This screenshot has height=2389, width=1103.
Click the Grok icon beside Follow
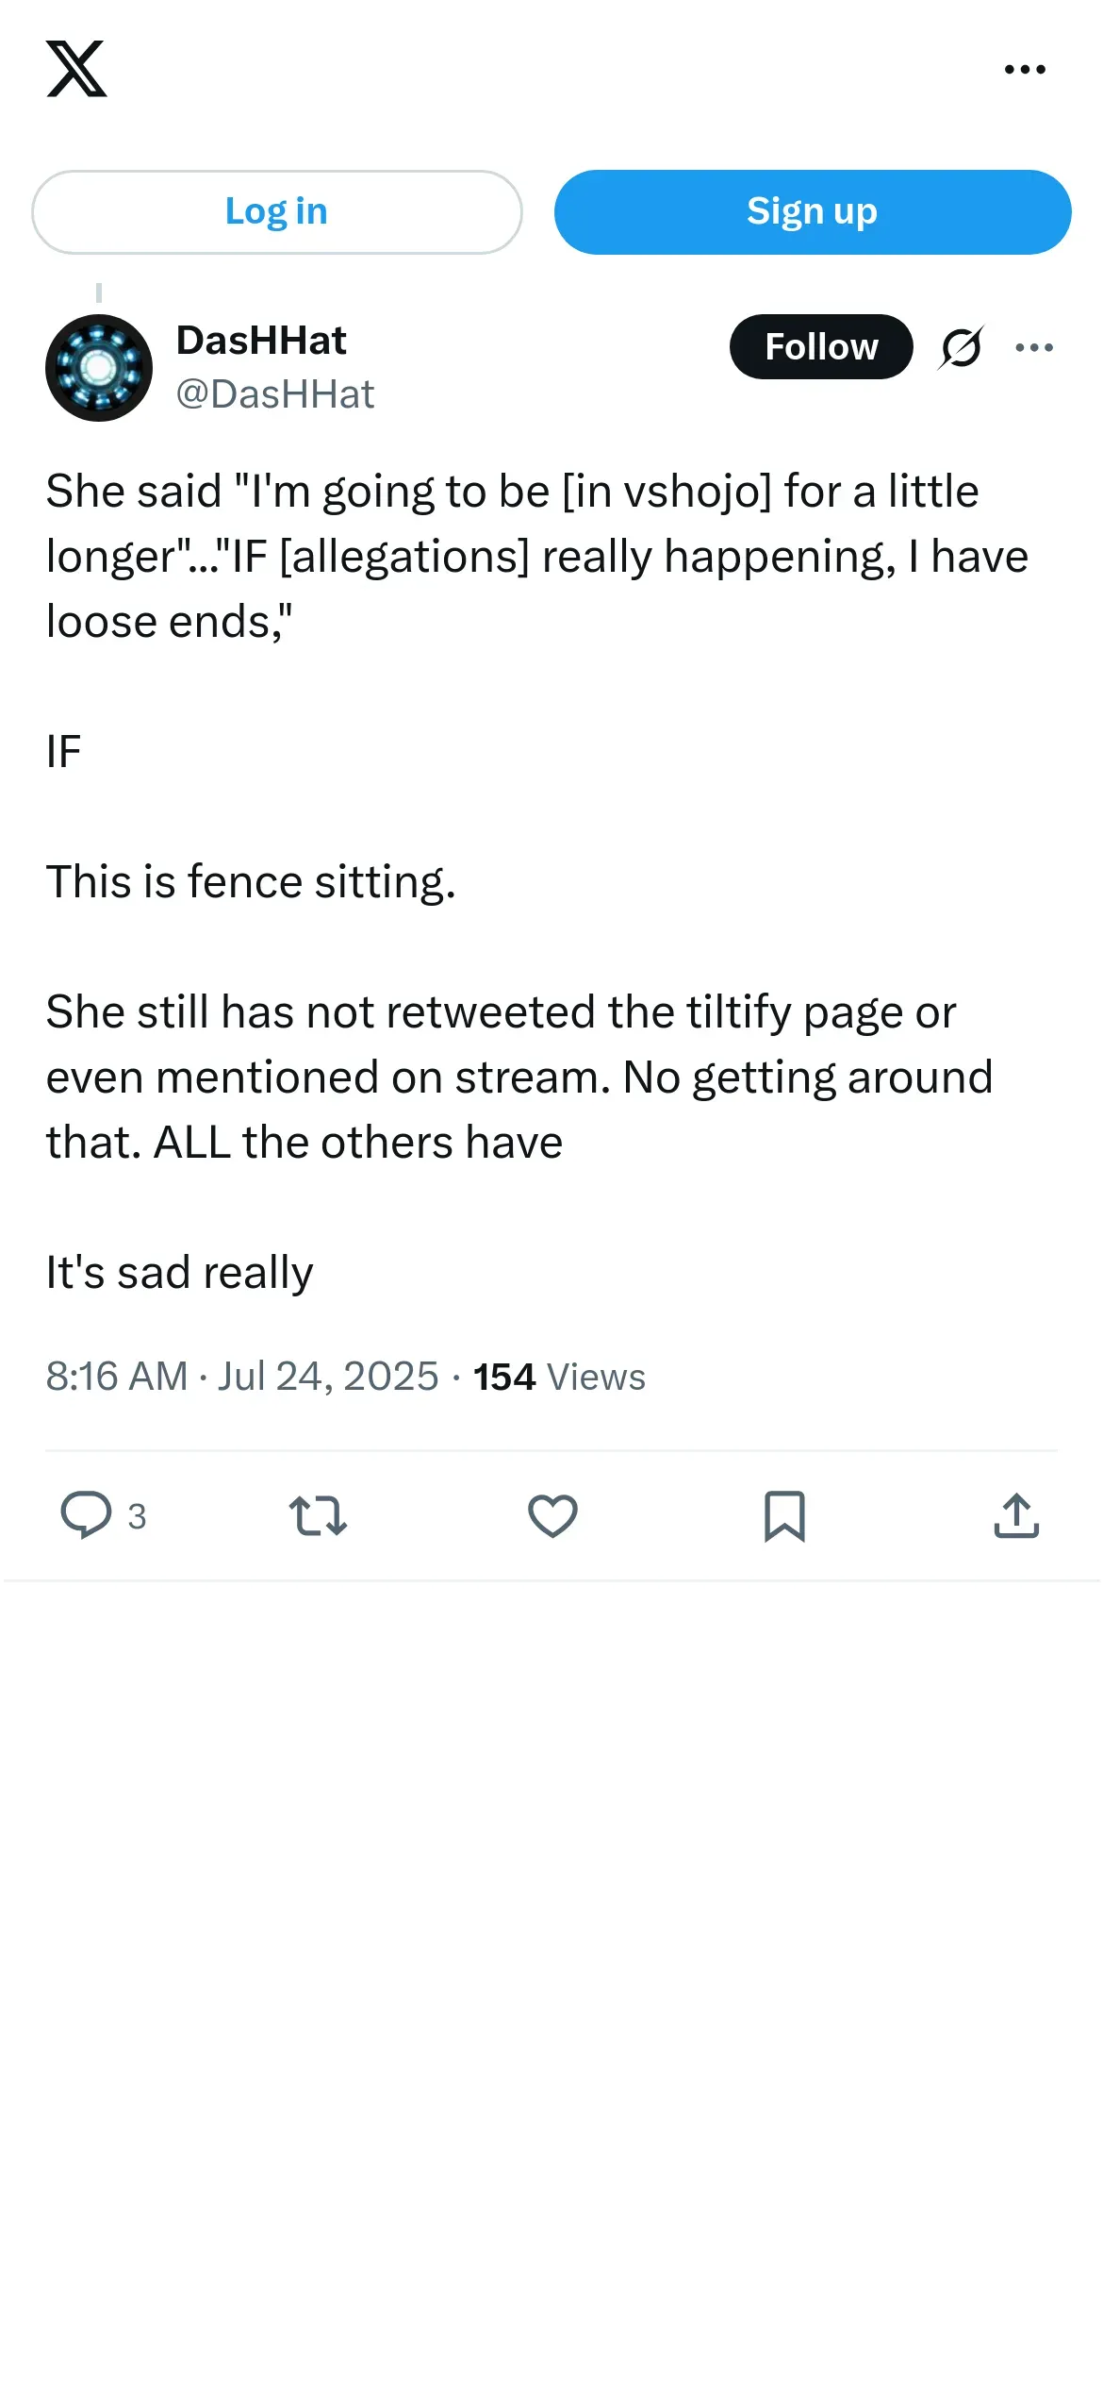coord(961,347)
